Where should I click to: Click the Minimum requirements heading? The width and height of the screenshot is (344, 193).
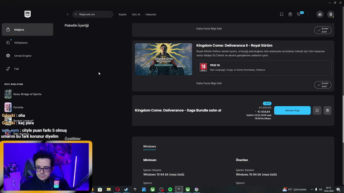[x=150, y=160]
